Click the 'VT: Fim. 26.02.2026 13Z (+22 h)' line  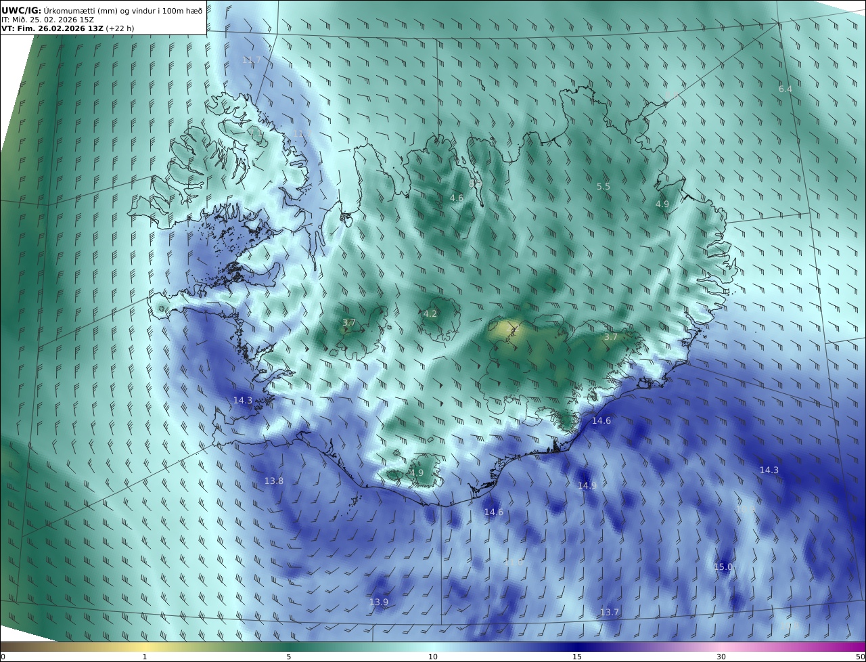(68, 29)
